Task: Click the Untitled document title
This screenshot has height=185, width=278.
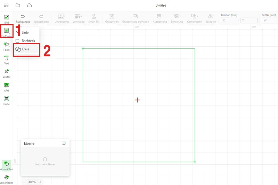Action: coord(161,6)
